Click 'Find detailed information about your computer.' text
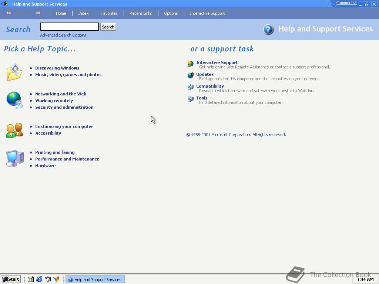 [x=241, y=102]
